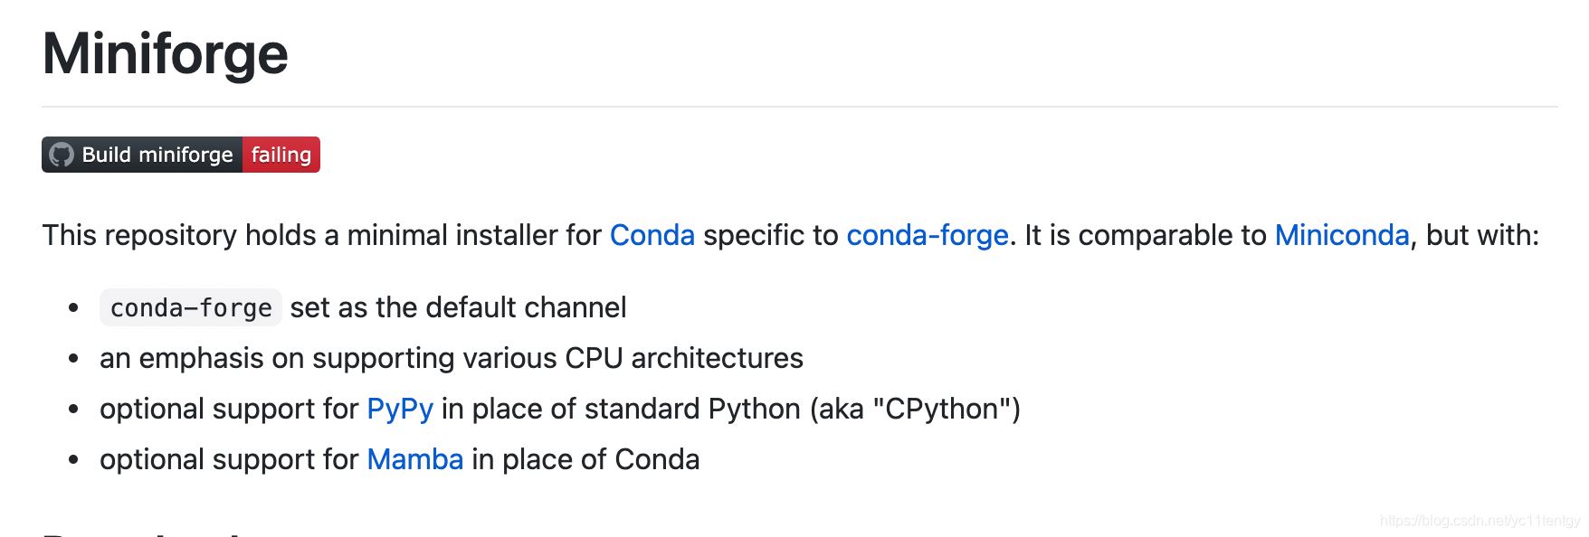The height and width of the screenshot is (537, 1589).
Task: Click the Miniforge page heading
Action: pos(165,53)
